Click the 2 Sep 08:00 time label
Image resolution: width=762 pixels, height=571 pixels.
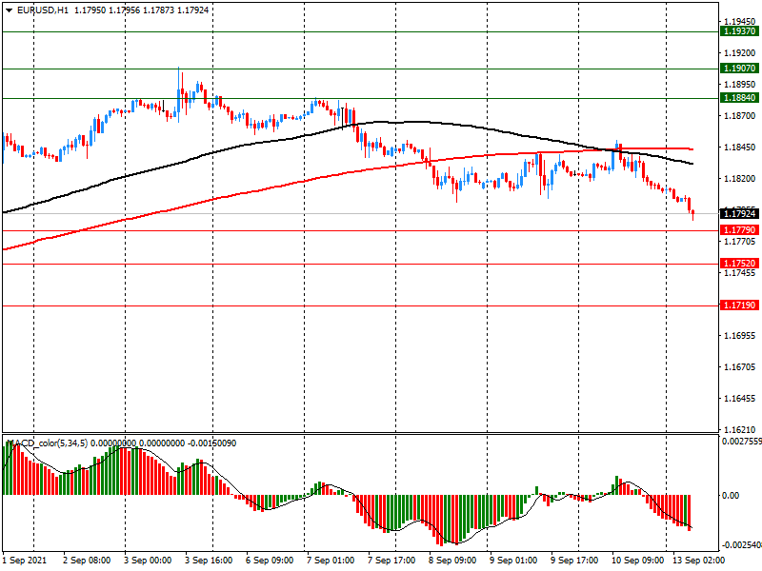[87, 561]
